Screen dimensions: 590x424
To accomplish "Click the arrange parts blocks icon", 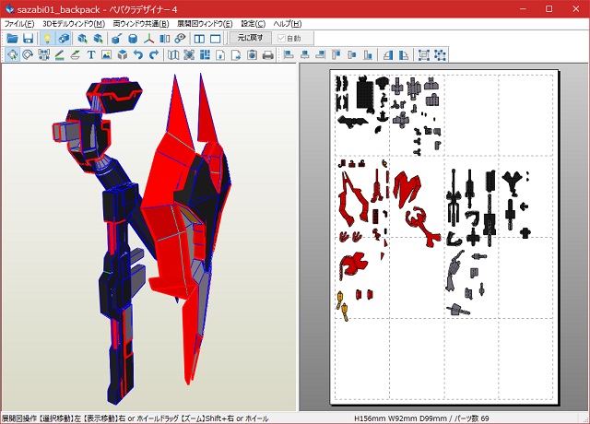I will tap(205, 55).
